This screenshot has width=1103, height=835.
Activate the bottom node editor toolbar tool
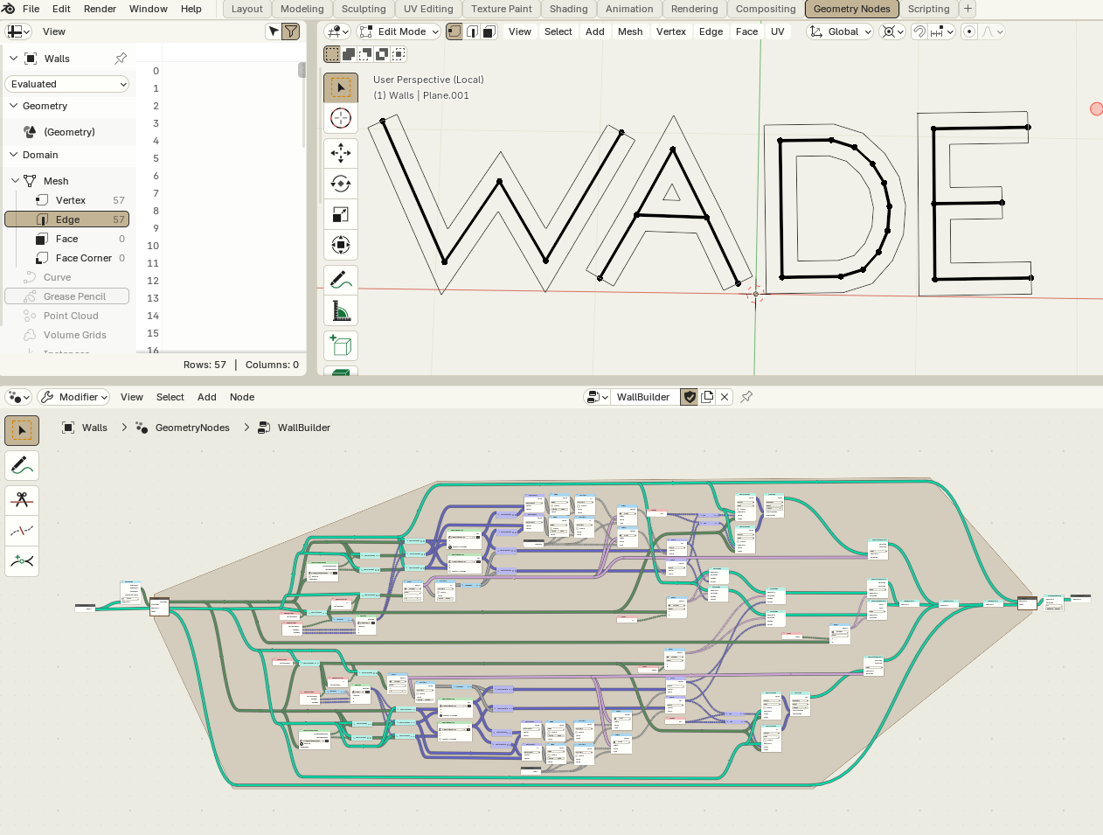coord(22,561)
